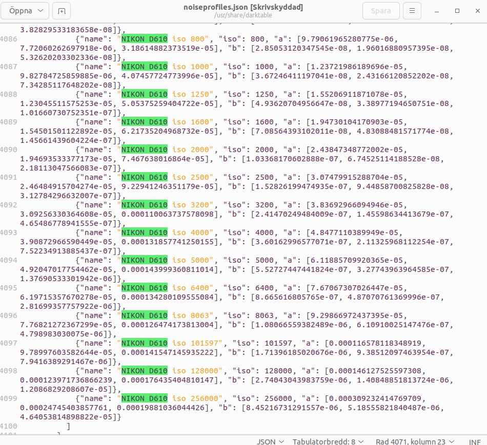Click highlighted NIKON D610 before iso 800
Screen dimensions: 487x445
click(145, 39)
